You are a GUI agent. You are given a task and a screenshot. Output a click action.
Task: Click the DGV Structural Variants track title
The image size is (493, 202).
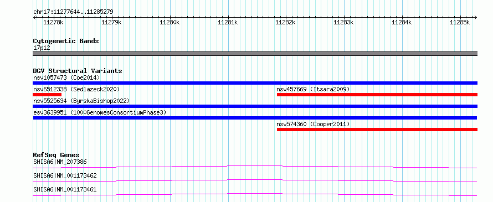coord(78,71)
